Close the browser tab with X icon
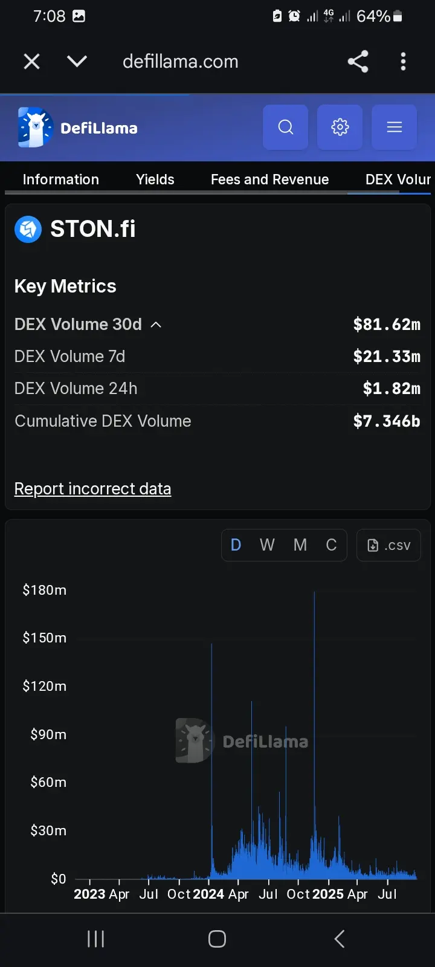This screenshot has width=435, height=967. coord(31,61)
